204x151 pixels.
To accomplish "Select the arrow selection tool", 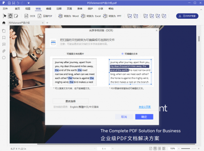I will [4, 16].
